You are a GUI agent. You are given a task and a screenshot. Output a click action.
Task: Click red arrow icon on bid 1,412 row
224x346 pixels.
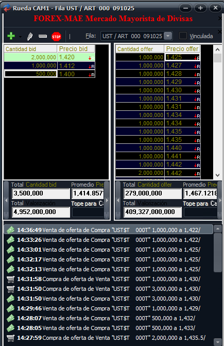point(91,67)
